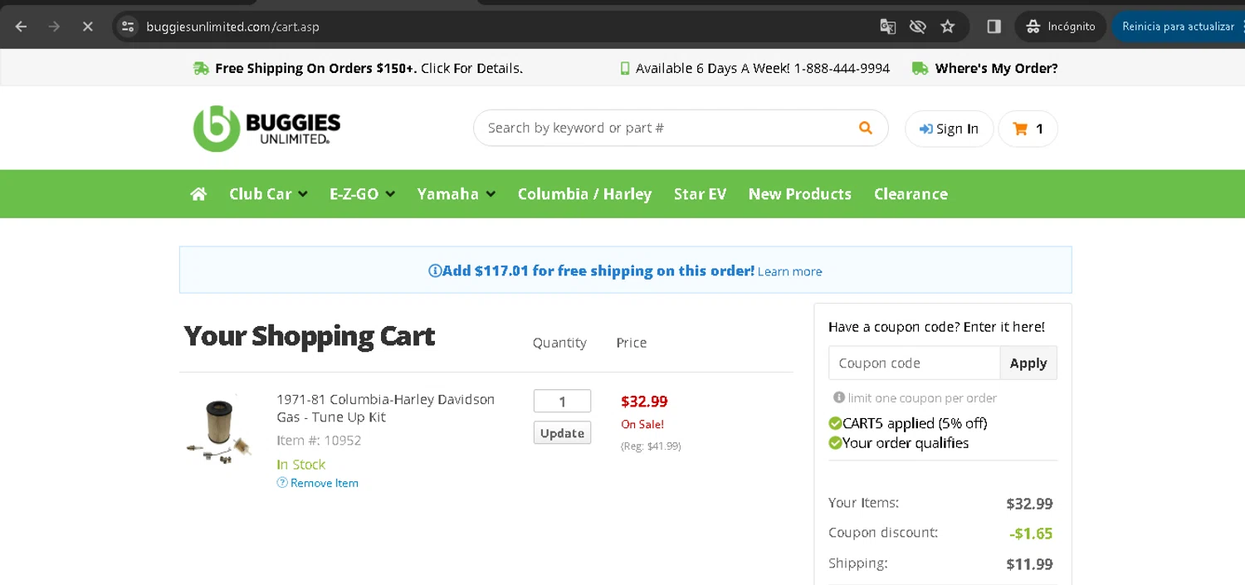The width and height of the screenshot is (1245, 585).
Task: Open the browser side panel icon
Action: tap(994, 27)
